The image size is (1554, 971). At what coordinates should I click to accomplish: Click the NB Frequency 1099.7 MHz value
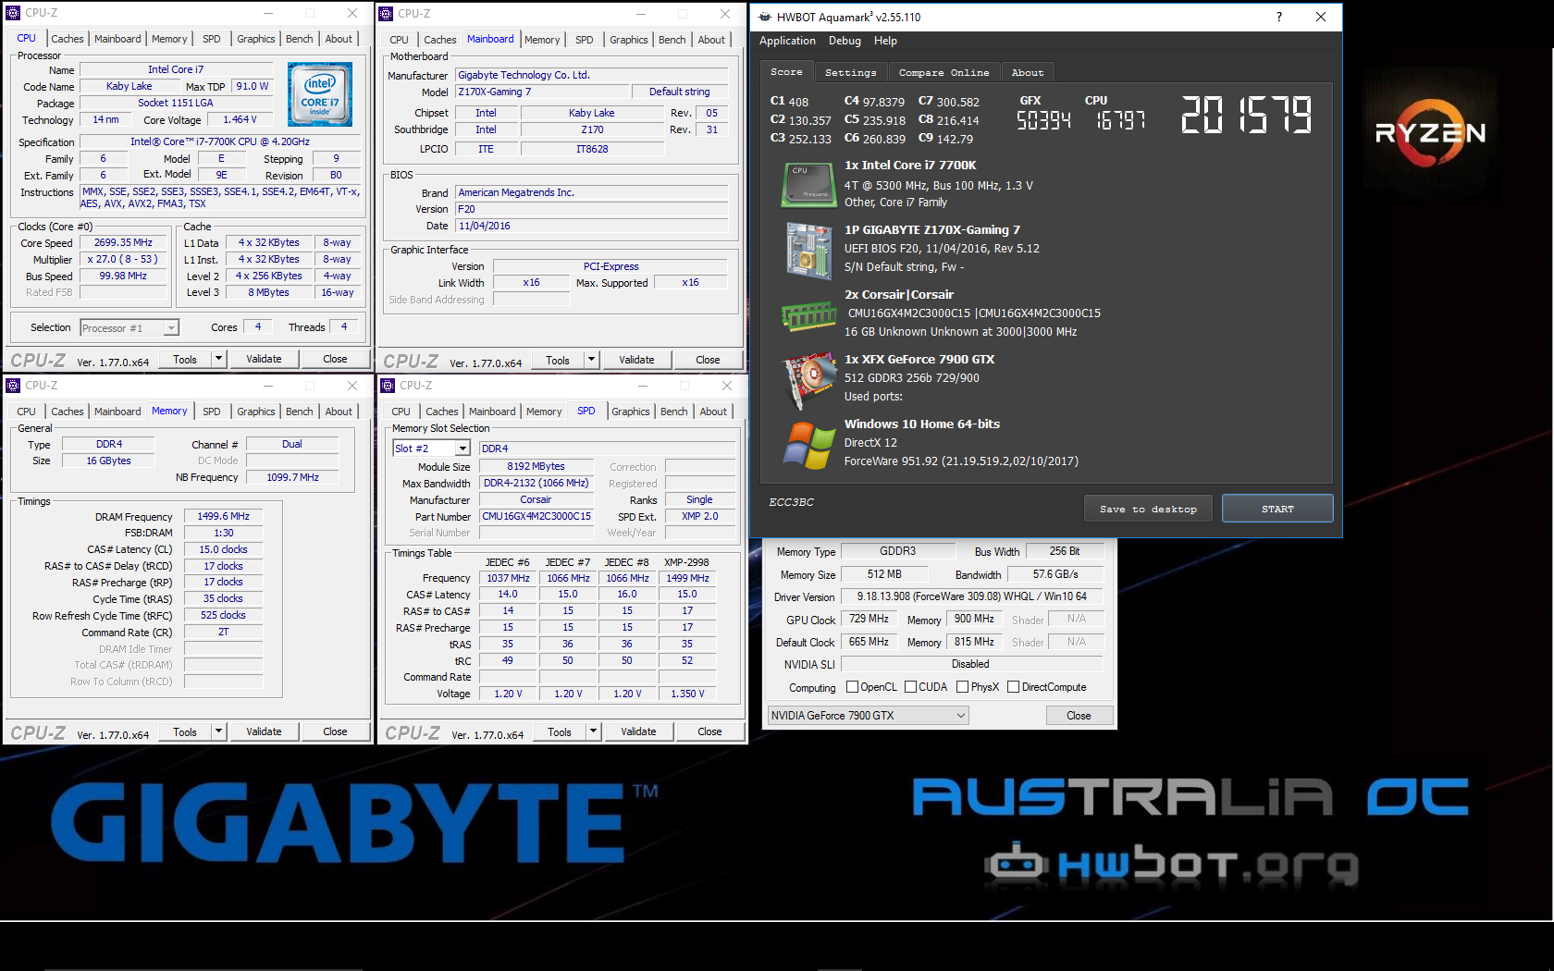coord(292,477)
